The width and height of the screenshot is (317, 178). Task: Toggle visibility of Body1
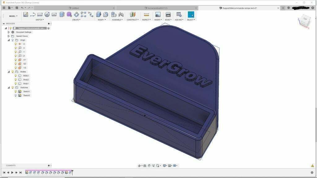click(15, 83)
